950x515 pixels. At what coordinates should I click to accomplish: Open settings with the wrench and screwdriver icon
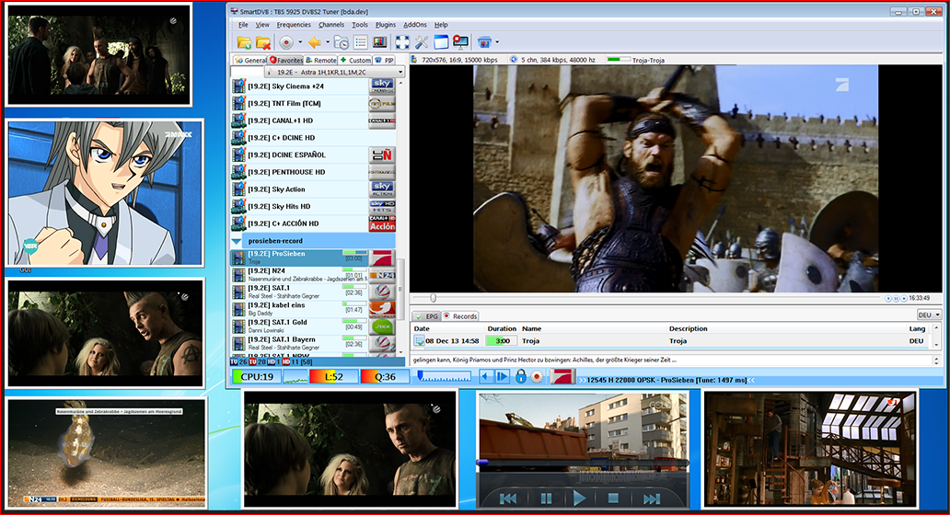[422, 42]
